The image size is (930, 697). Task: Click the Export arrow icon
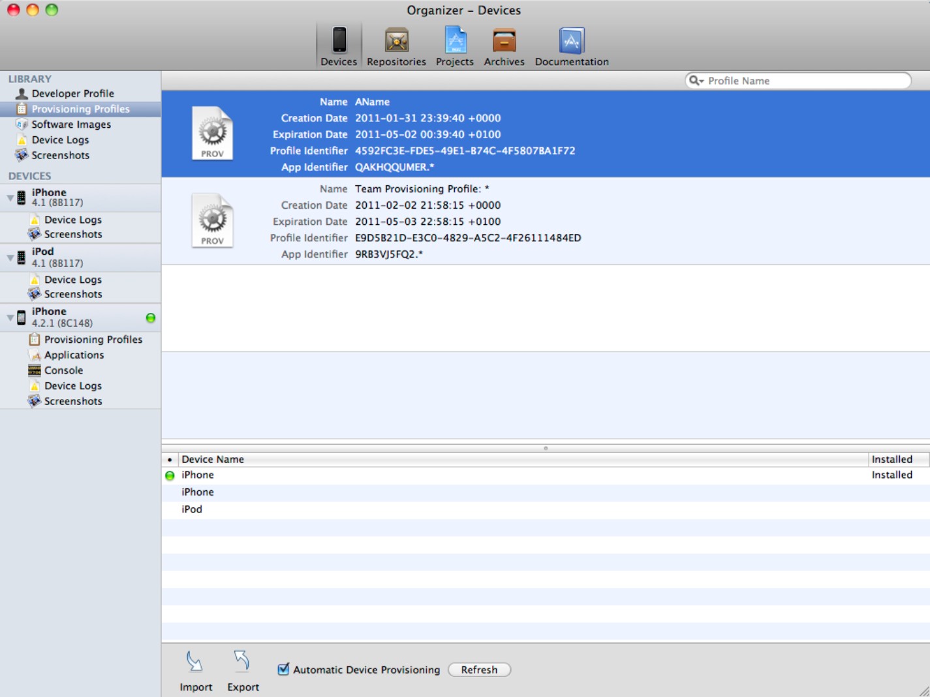(x=242, y=662)
